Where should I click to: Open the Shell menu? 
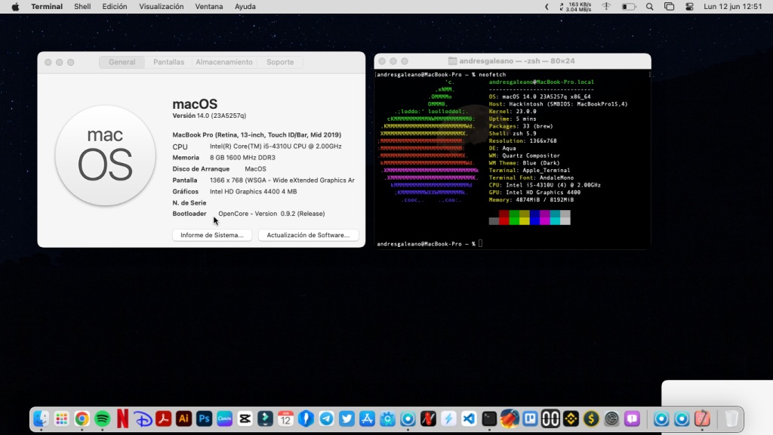[82, 7]
